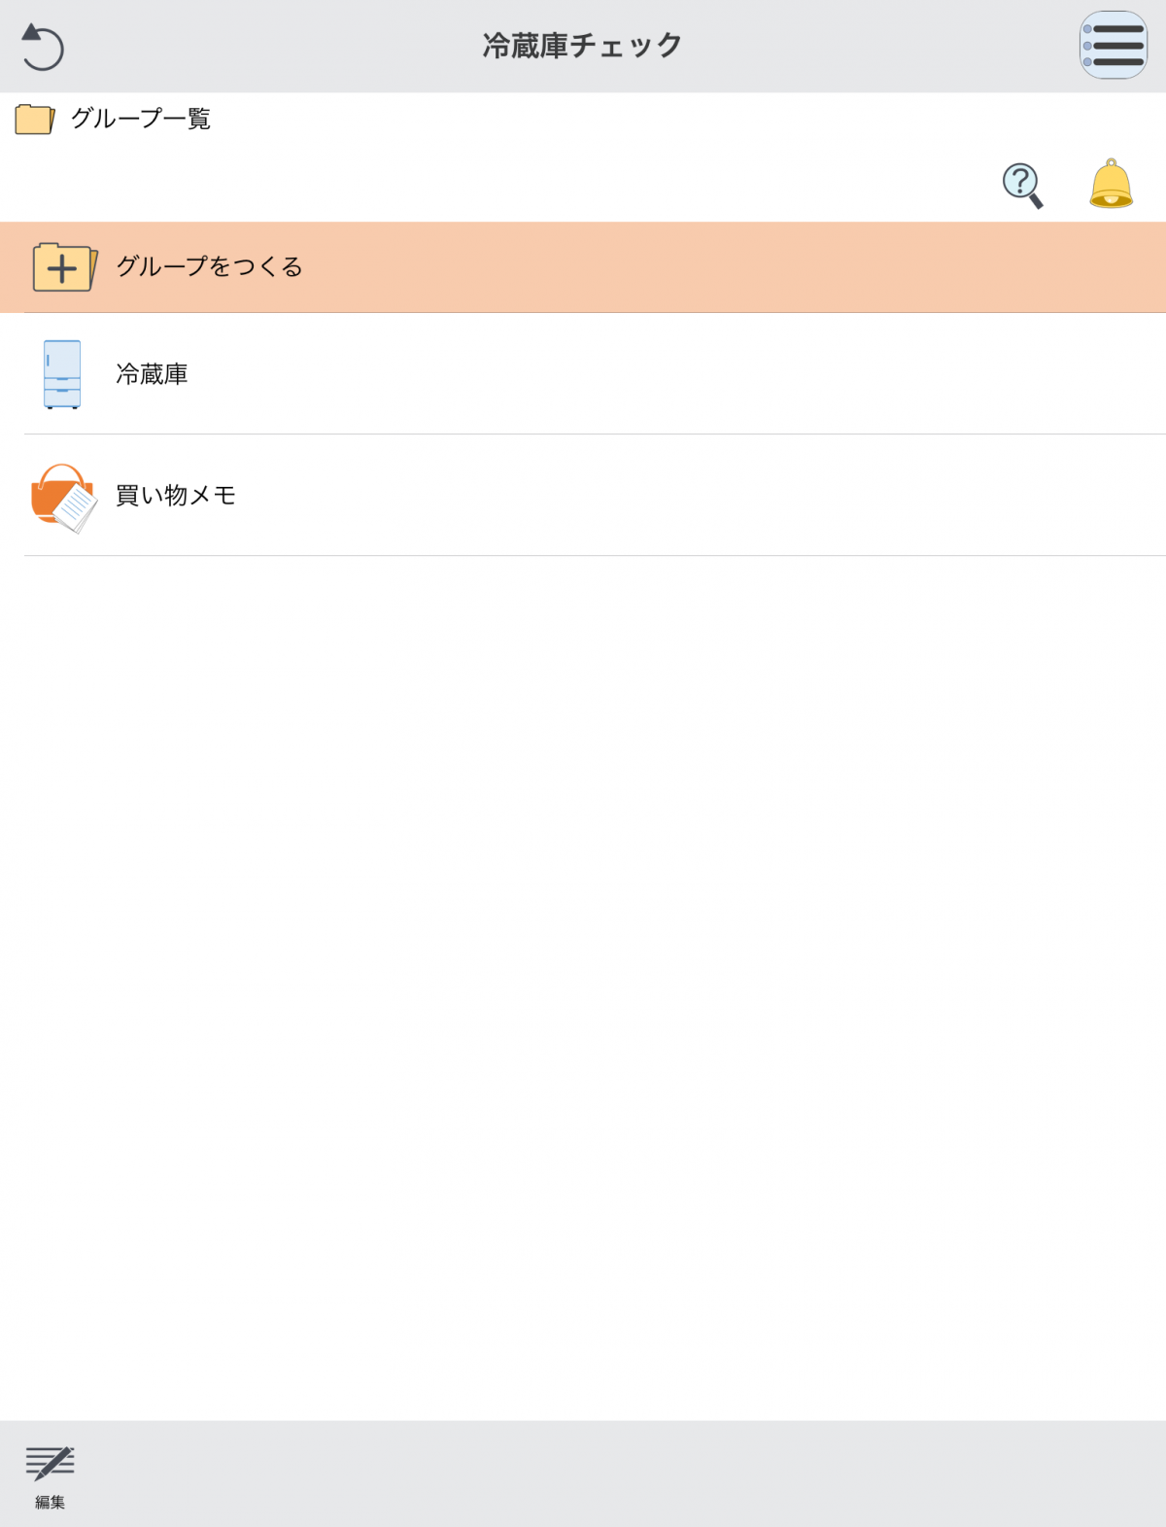The image size is (1166, 1527).
Task: Tap the blue refrigerator icon
Action: (x=62, y=374)
